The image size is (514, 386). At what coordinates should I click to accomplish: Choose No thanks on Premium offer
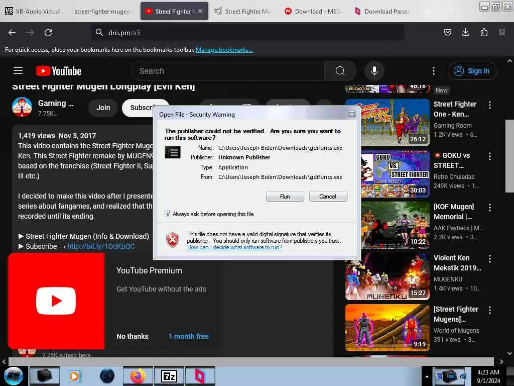coord(133,336)
